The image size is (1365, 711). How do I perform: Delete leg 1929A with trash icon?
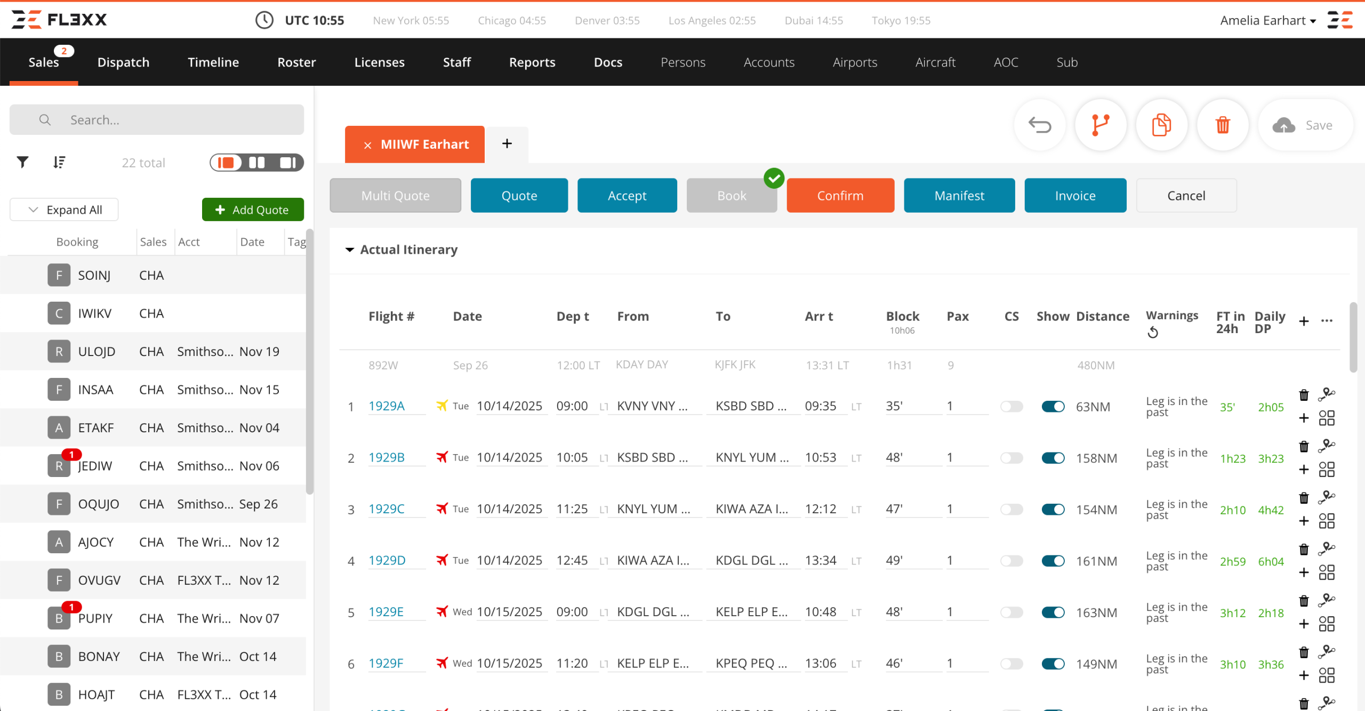pos(1304,395)
